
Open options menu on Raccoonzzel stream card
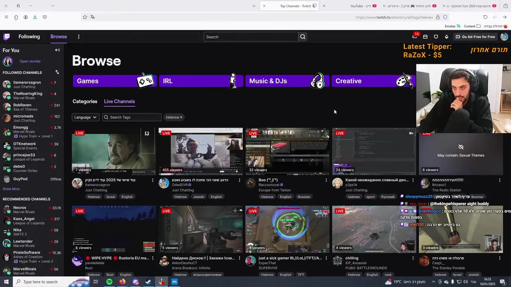click(x=326, y=180)
